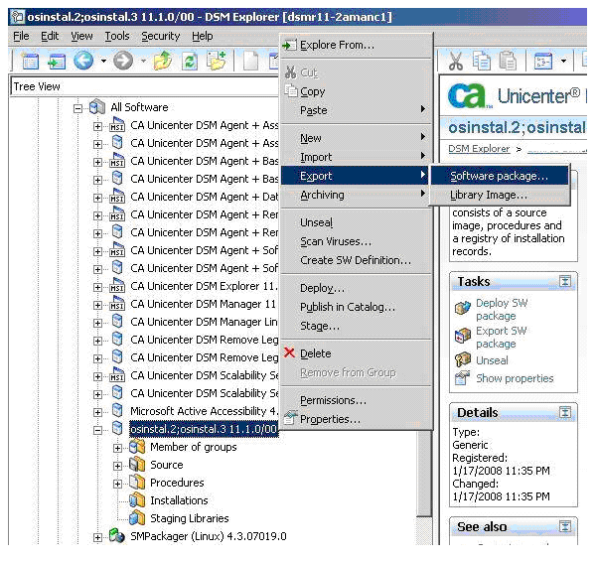Click the green Refresh toolbar icon
The height and width of the screenshot is (561, 596).
[189, 62]
